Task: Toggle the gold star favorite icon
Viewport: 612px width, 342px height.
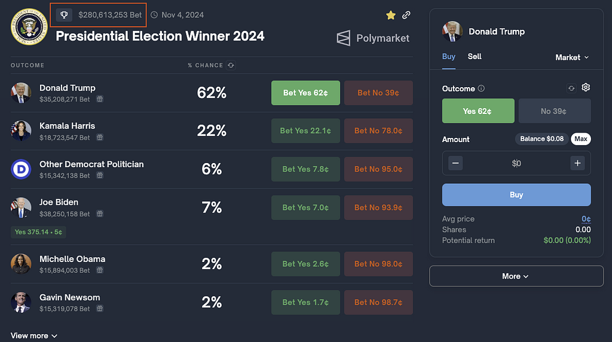Action: [391, 15]
